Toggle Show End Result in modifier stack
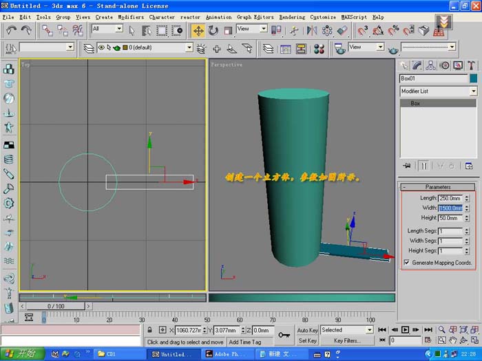The height and width of the screenshot is (361, 482). pyautogui.click(x=423, y=166)
